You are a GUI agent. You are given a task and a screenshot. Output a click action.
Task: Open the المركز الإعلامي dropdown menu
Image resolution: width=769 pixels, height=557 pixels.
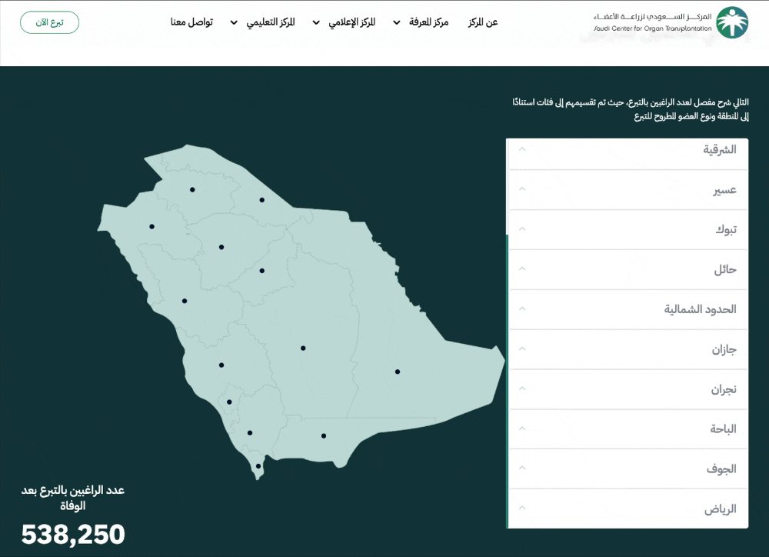(x=345, y=22)
